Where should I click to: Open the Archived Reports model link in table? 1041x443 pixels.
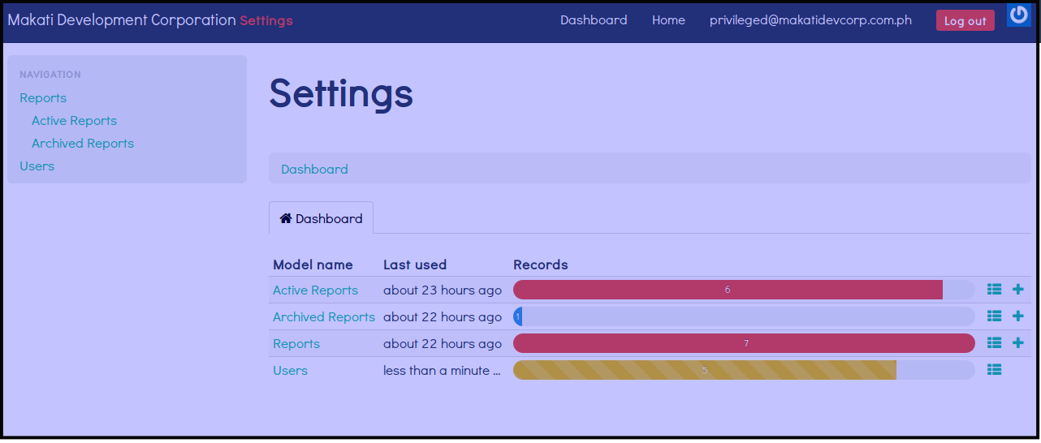pyautogui.click(x=324, y=317)
